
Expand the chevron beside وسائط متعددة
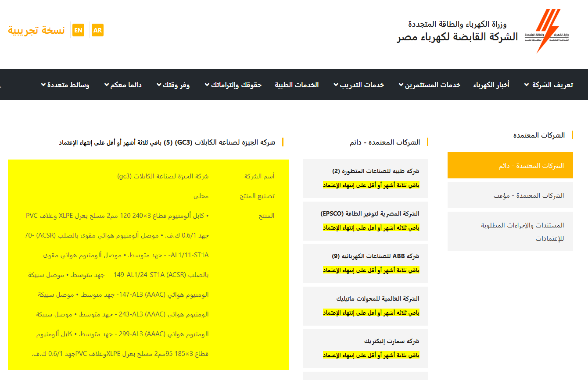(x=43, y=85)
